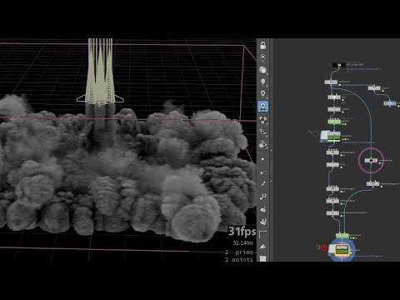Screen dimensions: 400x300
Task: Click the '32.14ms' render time text
Action: [x=243, y=242]
